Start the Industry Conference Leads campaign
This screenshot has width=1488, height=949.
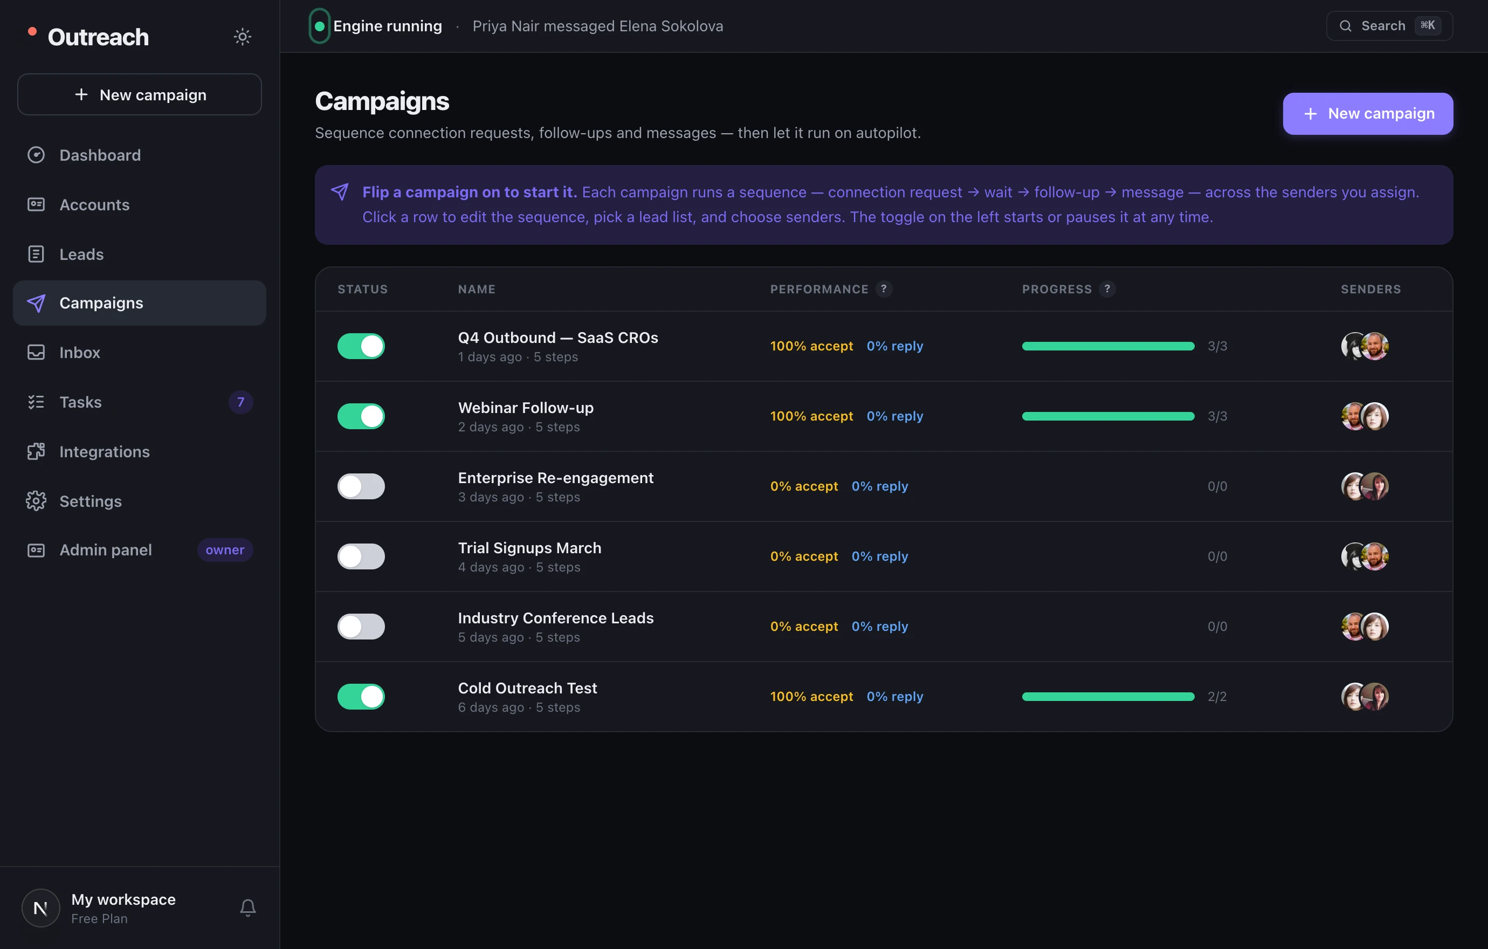click(361, 627)
